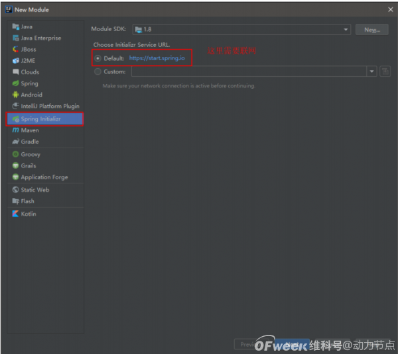The image size is (398, 354).
Task: Close the New Module dialog
Action: [x=391, y=10]
